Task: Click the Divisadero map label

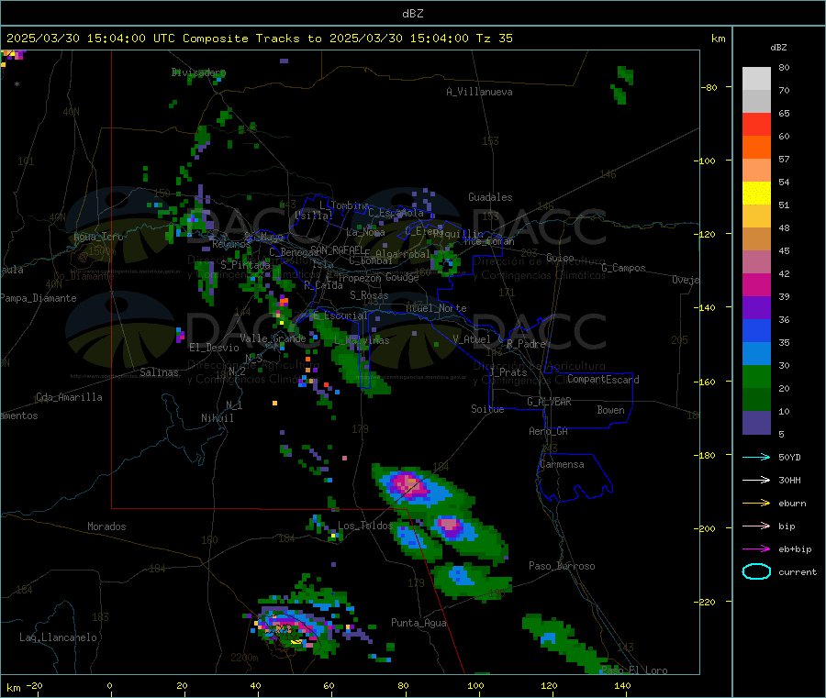Action: (x=198, y=72)
